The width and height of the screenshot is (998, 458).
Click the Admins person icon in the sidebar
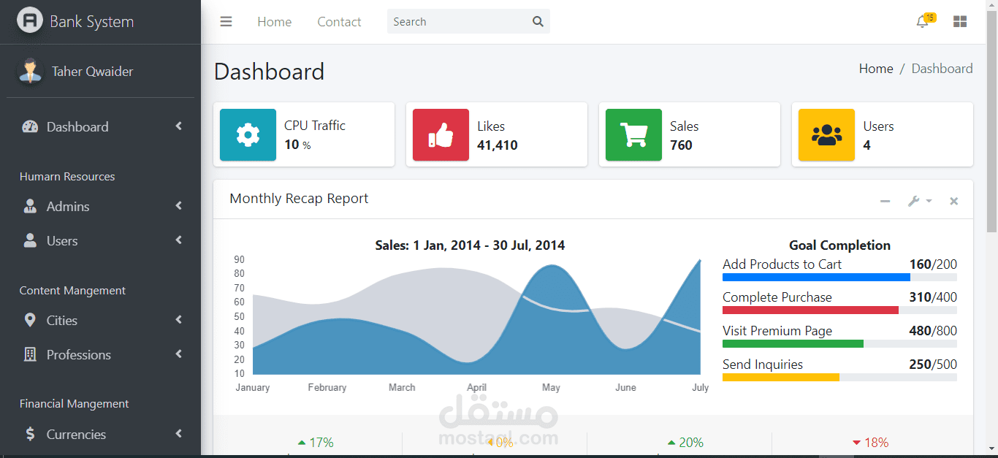30,206
